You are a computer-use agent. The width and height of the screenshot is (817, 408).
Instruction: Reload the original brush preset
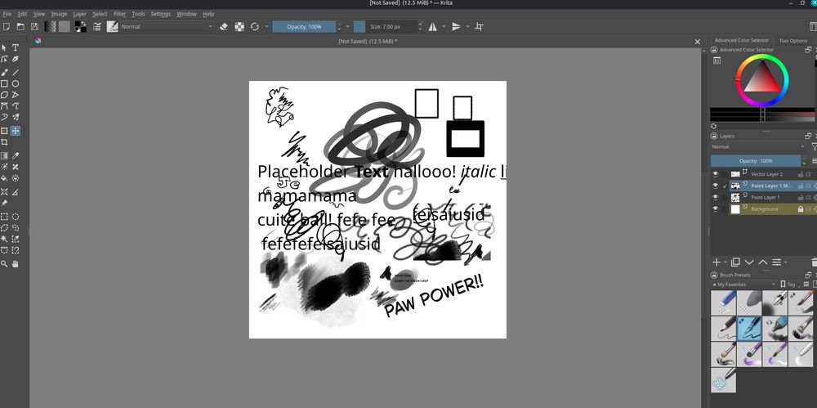254,27
